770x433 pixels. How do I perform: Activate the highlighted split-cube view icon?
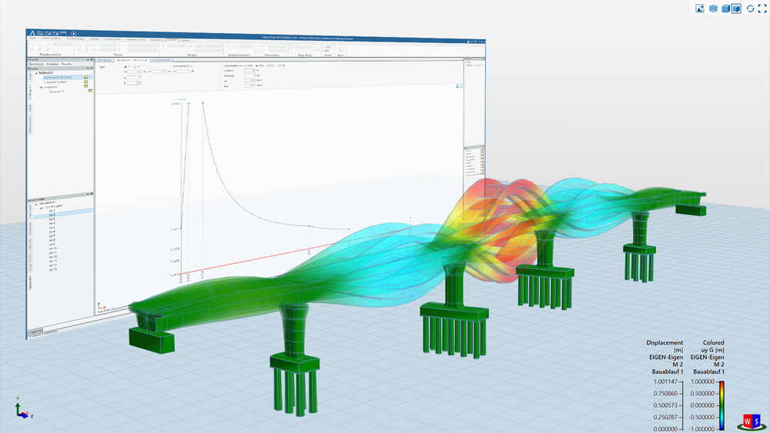736,9
